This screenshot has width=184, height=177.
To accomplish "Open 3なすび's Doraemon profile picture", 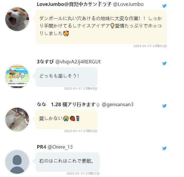I will [17, 76].
